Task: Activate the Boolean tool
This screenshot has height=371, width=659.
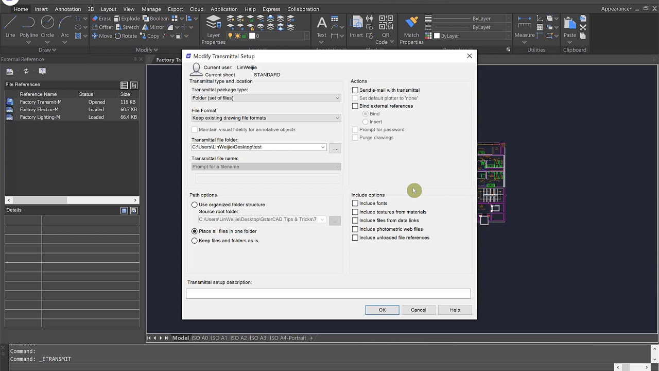Action: coord(155,19)
